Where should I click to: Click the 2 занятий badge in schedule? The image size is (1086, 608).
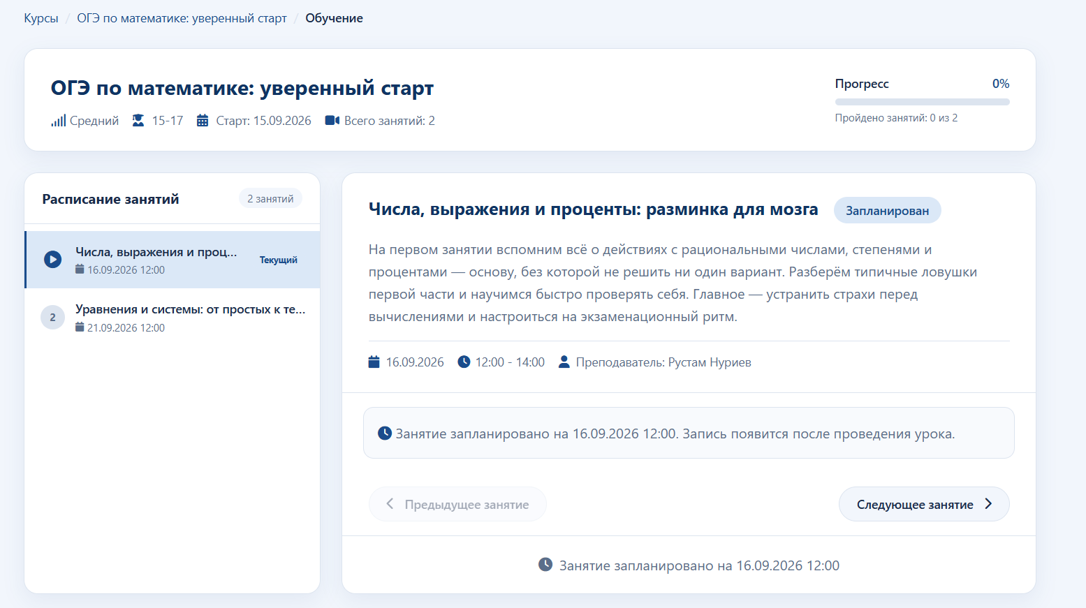(270, 199)
